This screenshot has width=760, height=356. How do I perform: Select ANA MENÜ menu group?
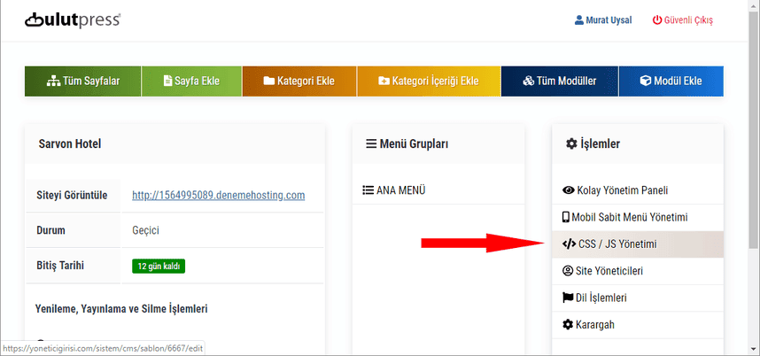coord(396,190)
